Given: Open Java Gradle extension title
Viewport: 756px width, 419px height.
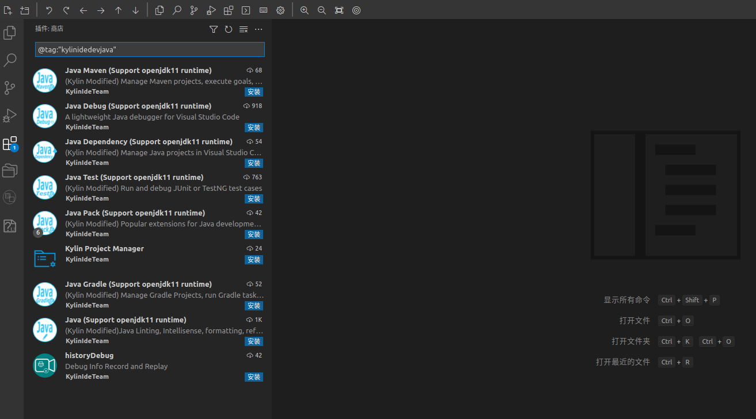Looking at the screenshot, I should pos(138,284).
